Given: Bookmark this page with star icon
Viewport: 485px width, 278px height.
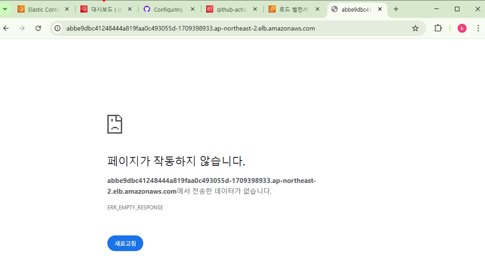Looking at the screenshot, I should pos(415,28).
